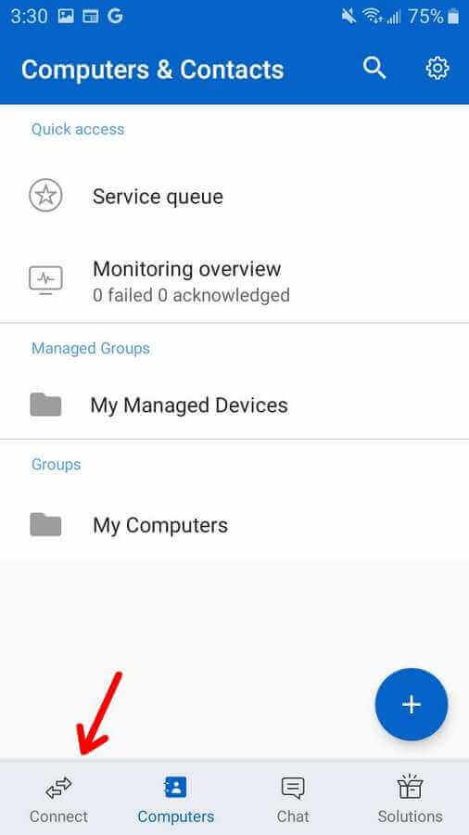Viewport: 469px width, 835px height.
Task: Switch to the Connect tab
Action: click(58, 800)
